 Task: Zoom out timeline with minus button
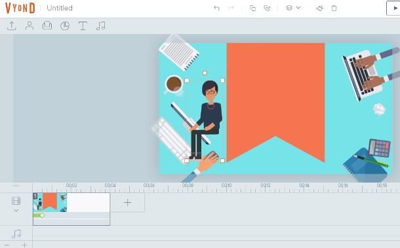[x=7, y=245]
